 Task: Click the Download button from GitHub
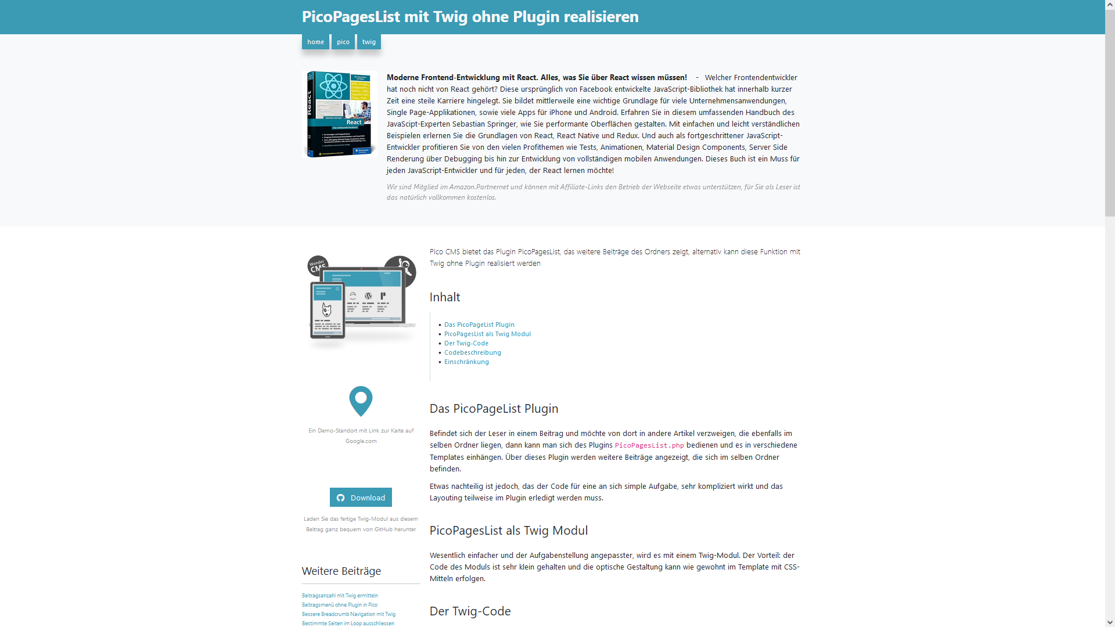point(360,497)
